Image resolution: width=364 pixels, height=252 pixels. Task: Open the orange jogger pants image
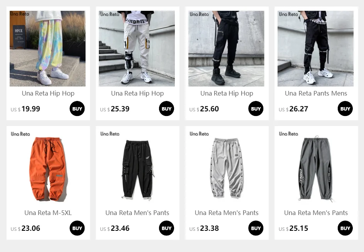(x=47, y=168)
